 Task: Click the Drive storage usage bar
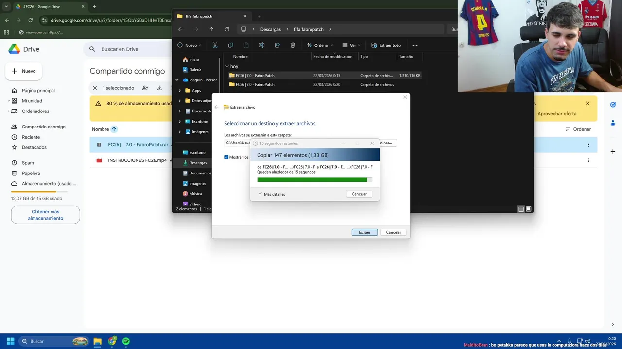[x=40, y=192]
